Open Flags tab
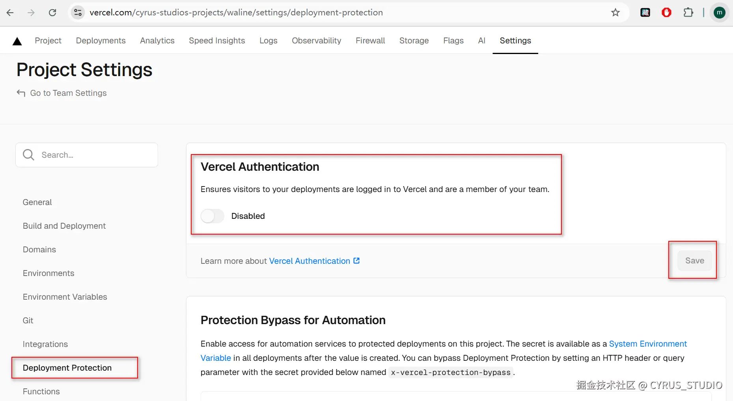The height and width of the screenshot is (401, 733). click(x=453, y=41)
